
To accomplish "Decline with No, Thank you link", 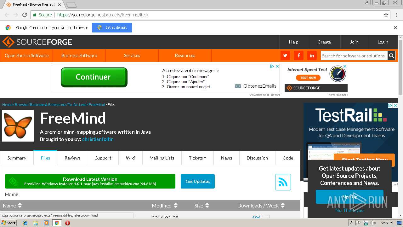I will (349, 210).
